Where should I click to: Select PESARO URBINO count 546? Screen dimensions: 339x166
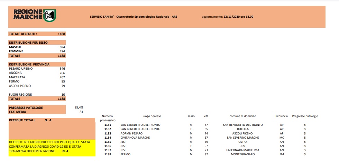click(62, 69)
